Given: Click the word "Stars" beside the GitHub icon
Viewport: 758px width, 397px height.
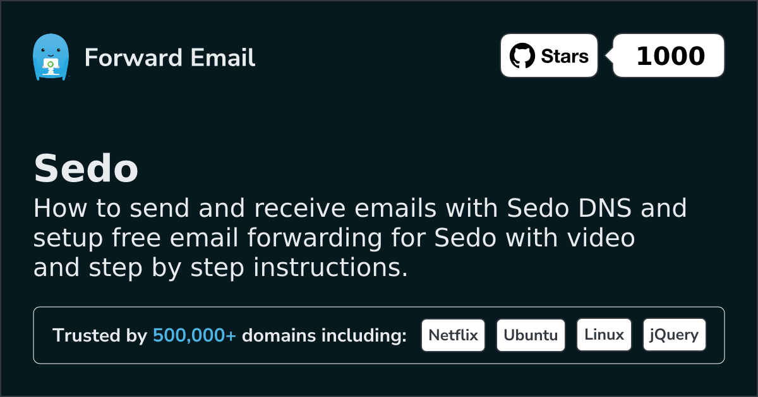Looking at the screenshot, I should click(565, 56).
